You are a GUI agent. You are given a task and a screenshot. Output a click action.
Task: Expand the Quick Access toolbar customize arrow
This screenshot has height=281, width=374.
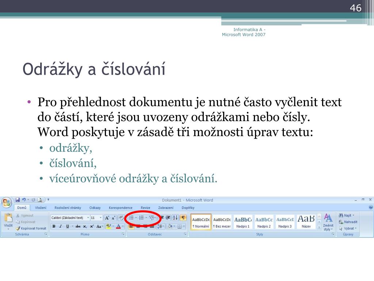pyautogui.click(x=48, y=199)
